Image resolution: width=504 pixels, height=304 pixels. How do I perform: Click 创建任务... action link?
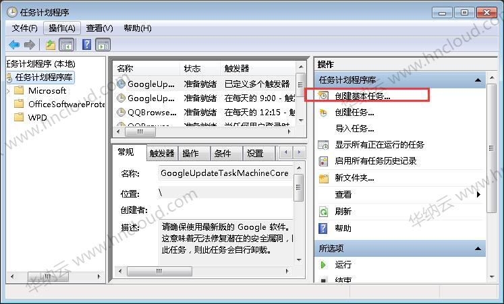(x=354, y=113)
